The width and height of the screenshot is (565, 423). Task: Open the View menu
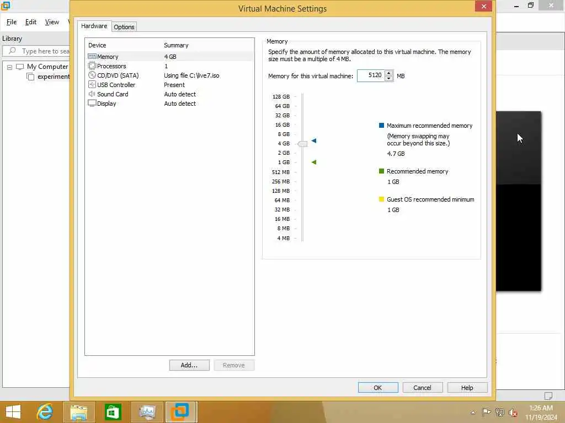tap(52, 22)
